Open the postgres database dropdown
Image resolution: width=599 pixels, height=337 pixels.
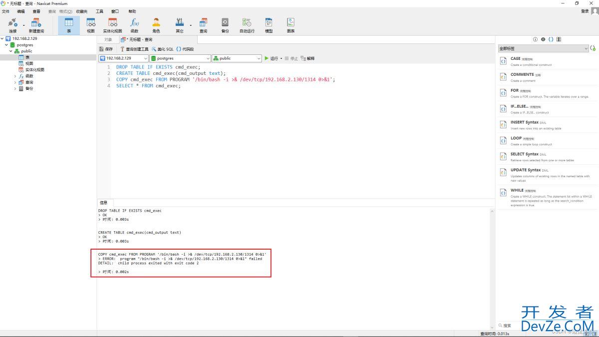180,58
